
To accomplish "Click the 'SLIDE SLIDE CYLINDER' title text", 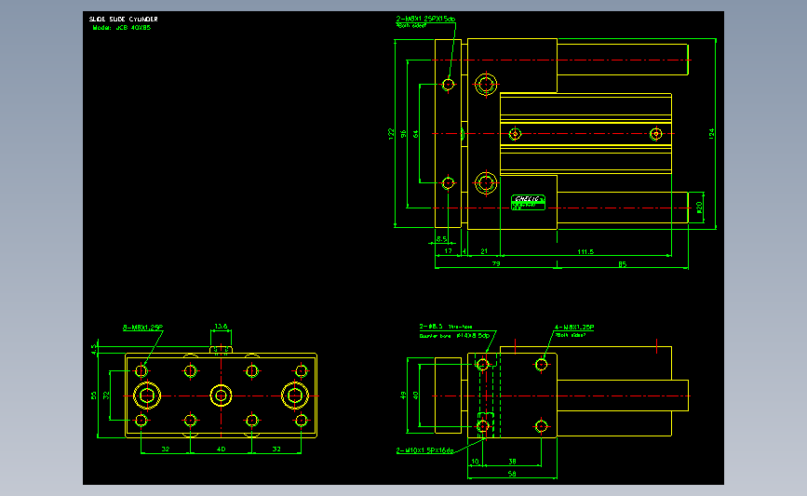I will click(x=124, y=19).
